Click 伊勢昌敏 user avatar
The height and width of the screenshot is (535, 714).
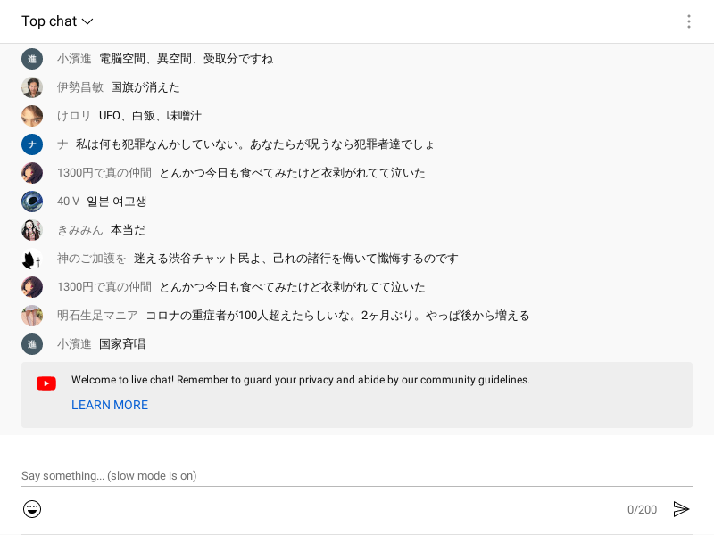(32, 87)
